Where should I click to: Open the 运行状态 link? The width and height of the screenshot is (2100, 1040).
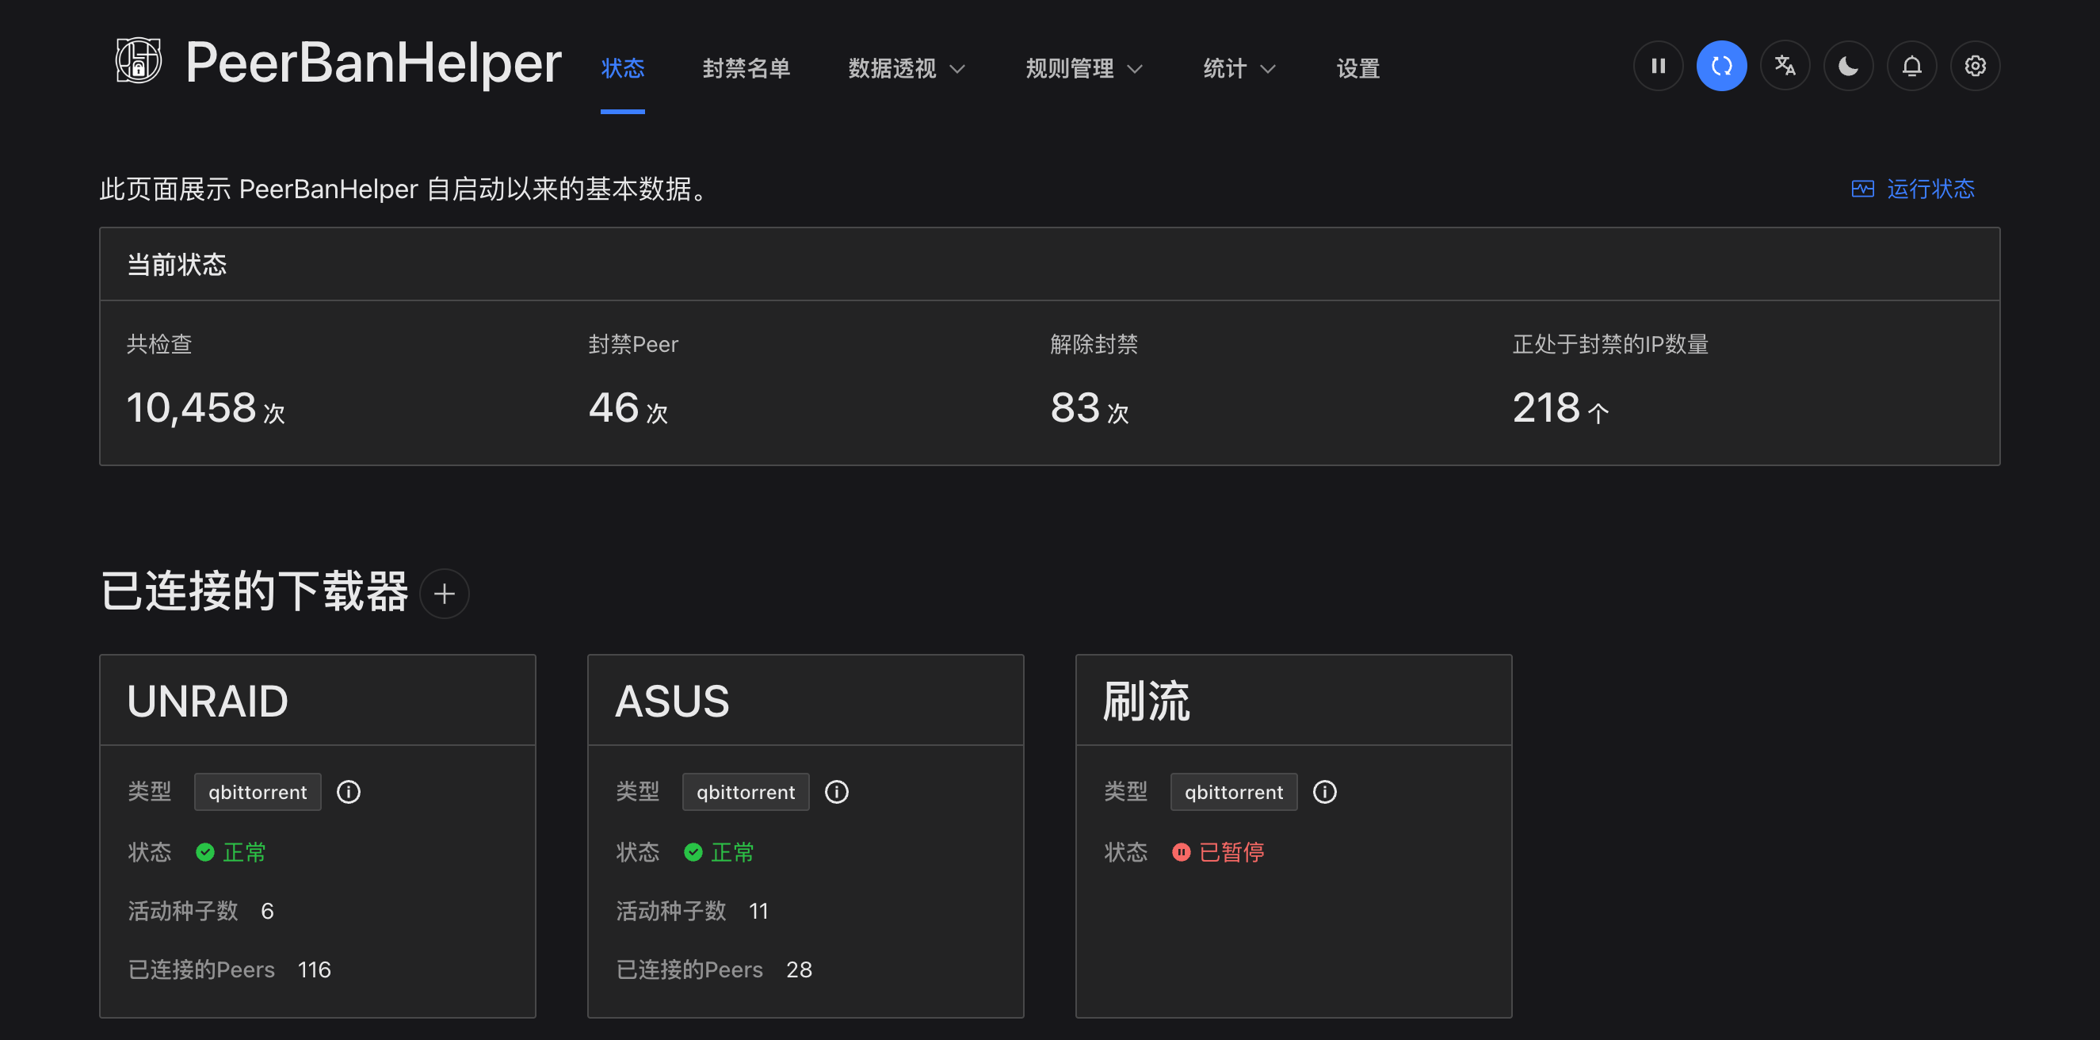tap(1931, 189)
